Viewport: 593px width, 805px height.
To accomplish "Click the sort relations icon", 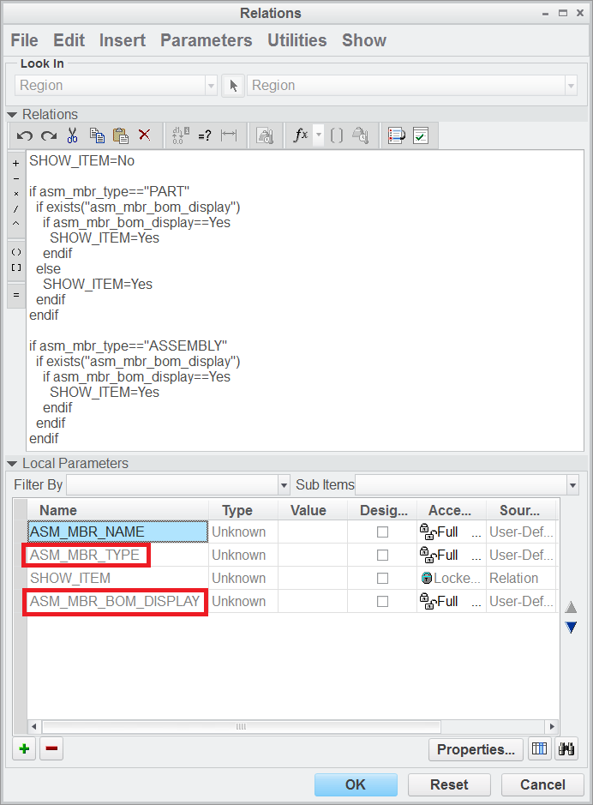I will 397,135.
